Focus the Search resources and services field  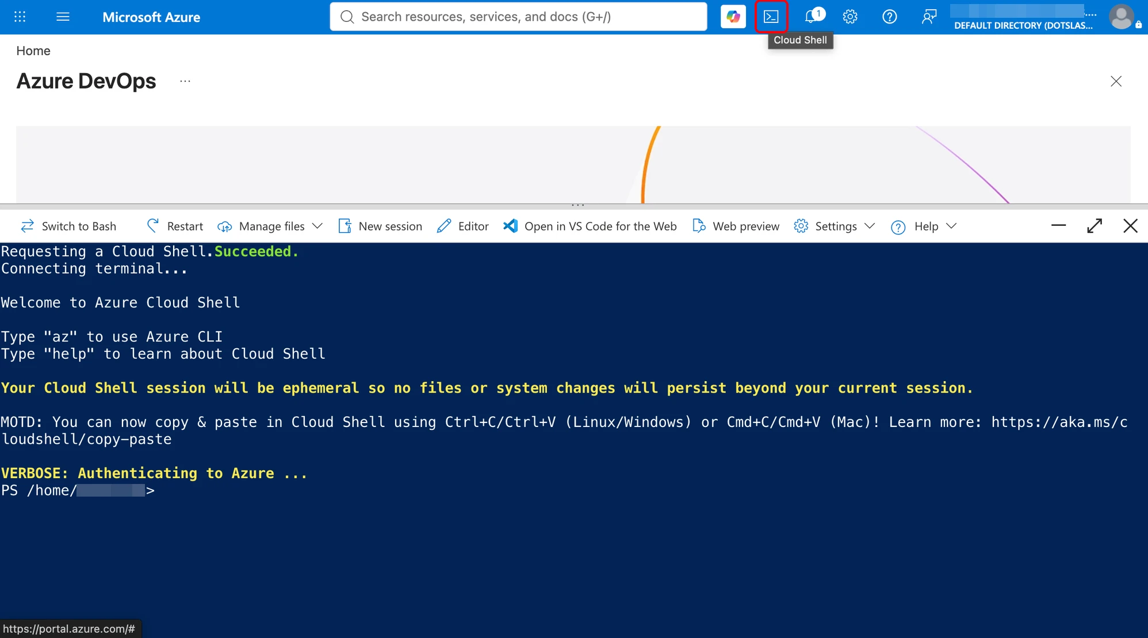518,17
